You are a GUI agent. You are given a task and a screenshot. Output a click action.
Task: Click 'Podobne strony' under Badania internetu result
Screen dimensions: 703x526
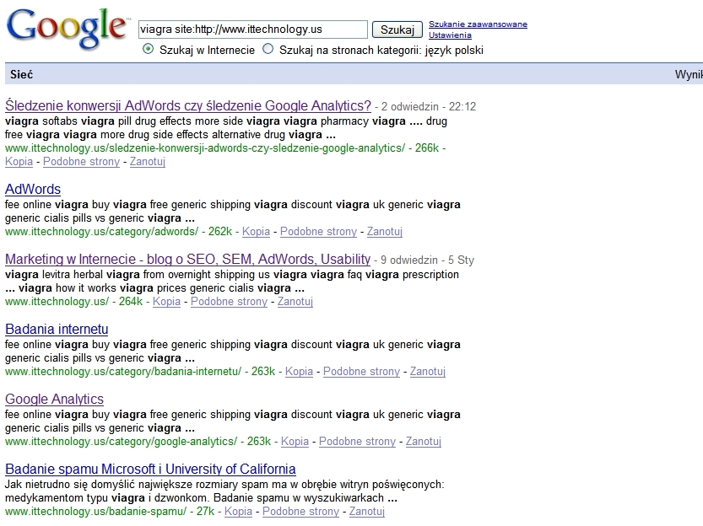point(361,372)
